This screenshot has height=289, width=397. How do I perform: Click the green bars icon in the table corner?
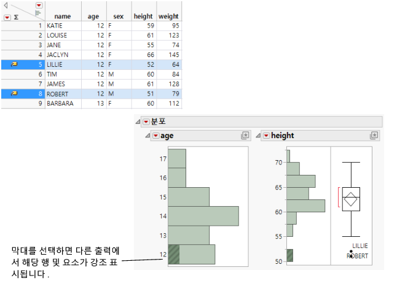(x=38, y=13)
